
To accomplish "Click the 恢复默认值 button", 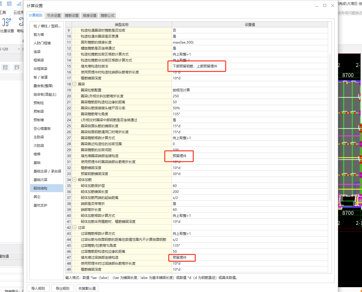I will coord(87,288).
